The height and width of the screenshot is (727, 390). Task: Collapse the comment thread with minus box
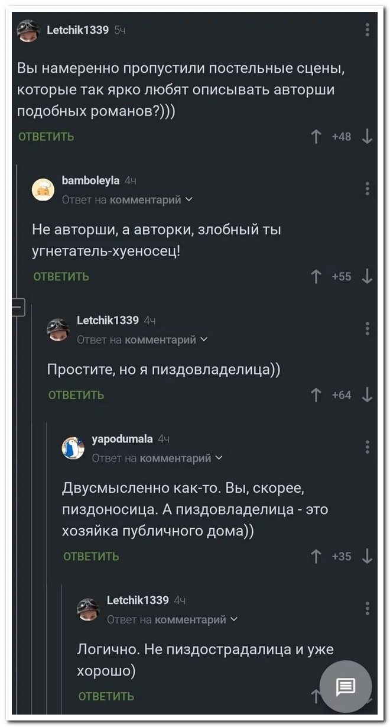point(17,308)
